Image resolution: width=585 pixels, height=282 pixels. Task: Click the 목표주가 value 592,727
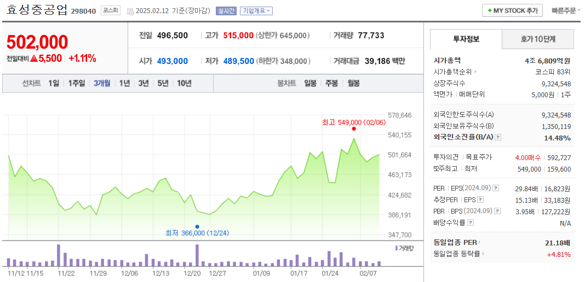tap(559, 158)
